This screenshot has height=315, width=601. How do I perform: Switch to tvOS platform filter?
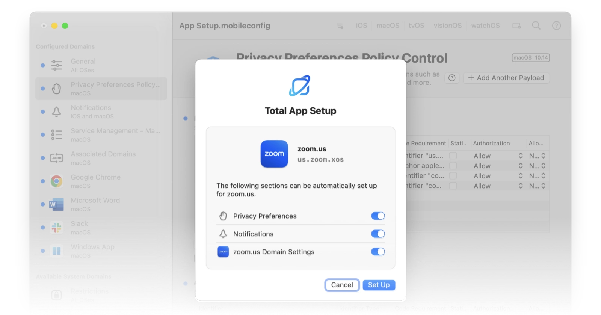(416, 25)
